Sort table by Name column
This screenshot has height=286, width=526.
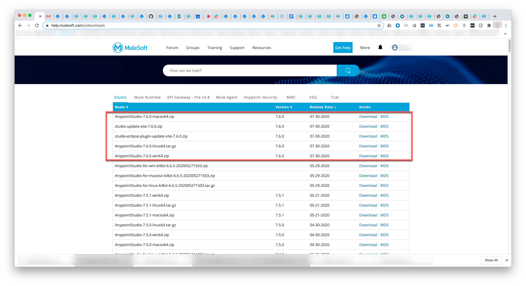[x=121, y=107]
